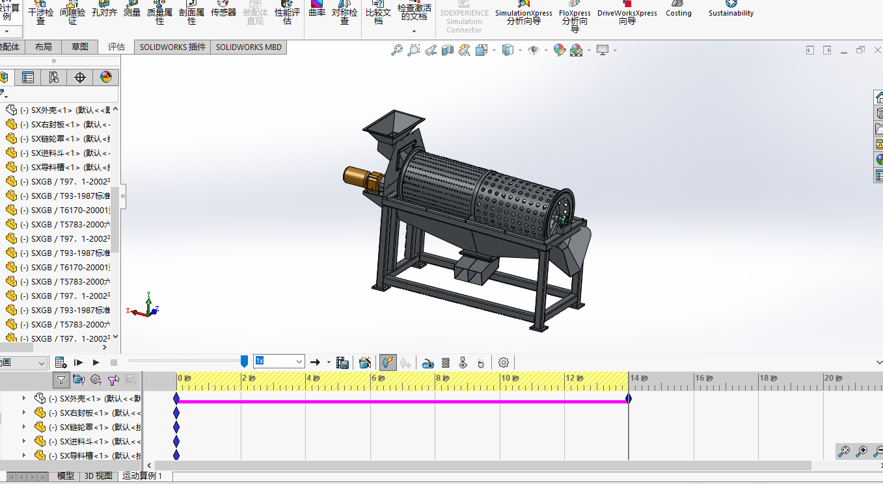The image size is (883, 484).
Task: Open the Design Library tab in task pane
Action: [x=878, y=113]
